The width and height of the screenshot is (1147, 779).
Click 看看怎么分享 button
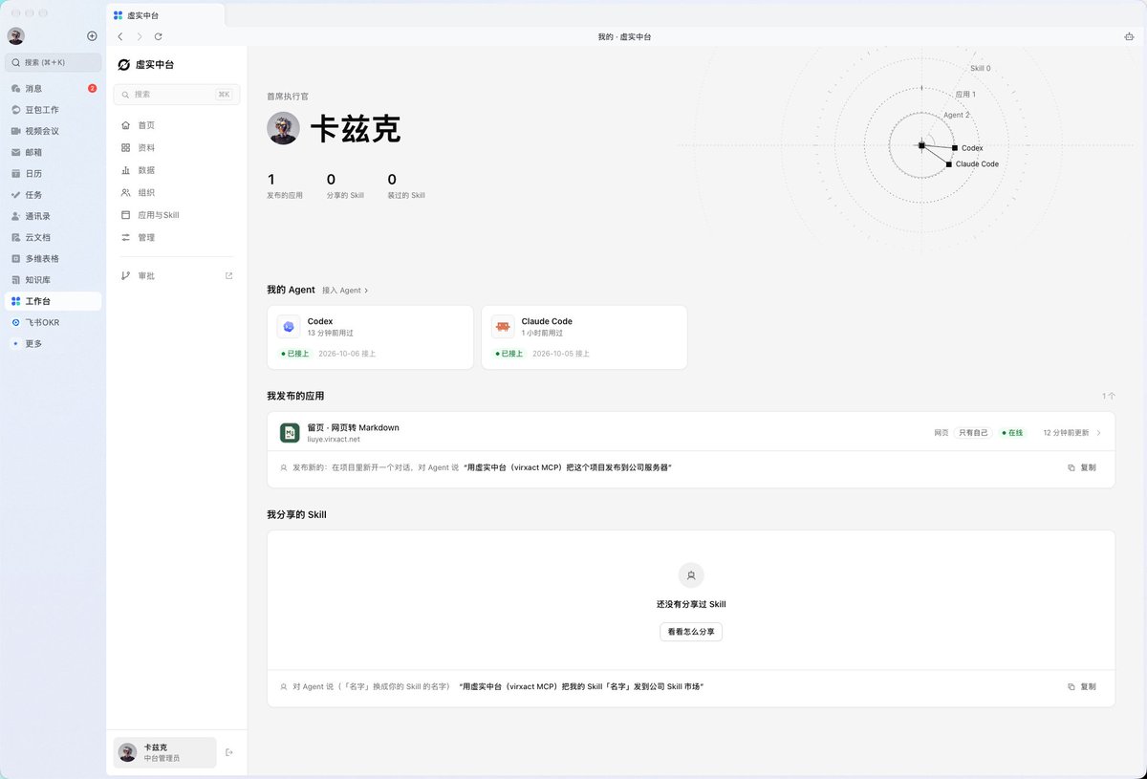[691, 632]
